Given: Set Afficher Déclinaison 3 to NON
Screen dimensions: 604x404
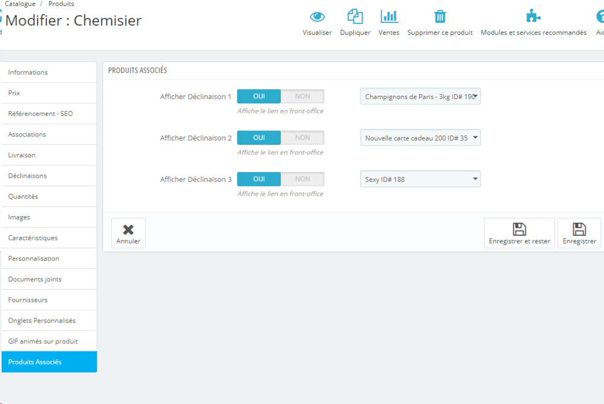Looking at the screenshot, I should pos(303,179).
